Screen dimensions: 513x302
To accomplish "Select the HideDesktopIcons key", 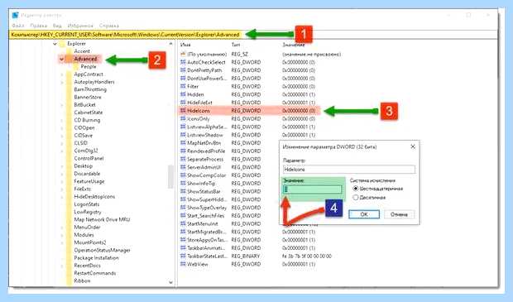I will (94, 197).
